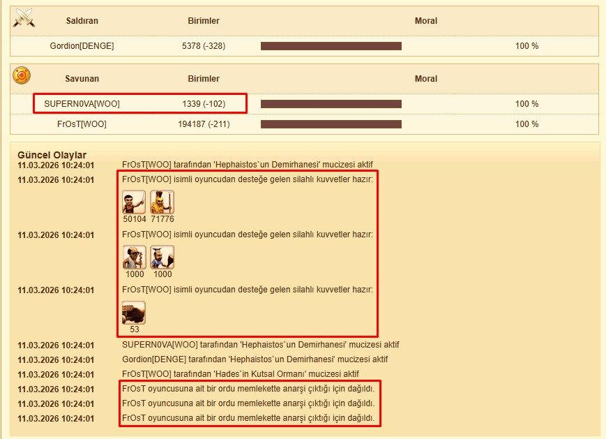Click the unit count 71776
Viewport: 606px width, 439px height.
pos(162,219)
